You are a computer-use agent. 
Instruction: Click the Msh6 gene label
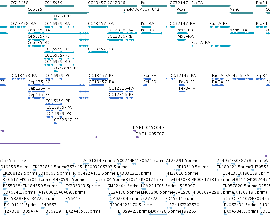234,10
